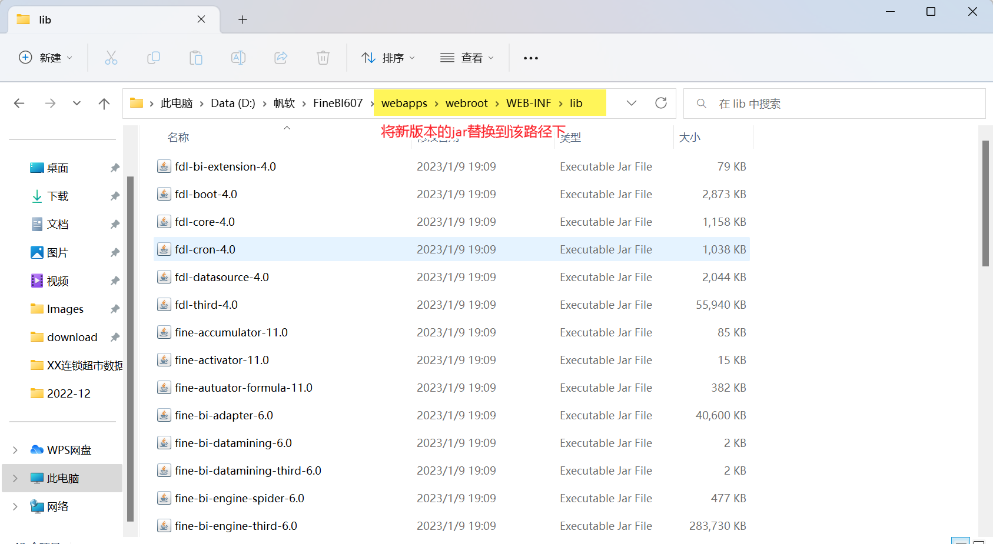Click Data (D:) in the address path
This screenshot has height=544, width=993.
(x=233, y=104)
